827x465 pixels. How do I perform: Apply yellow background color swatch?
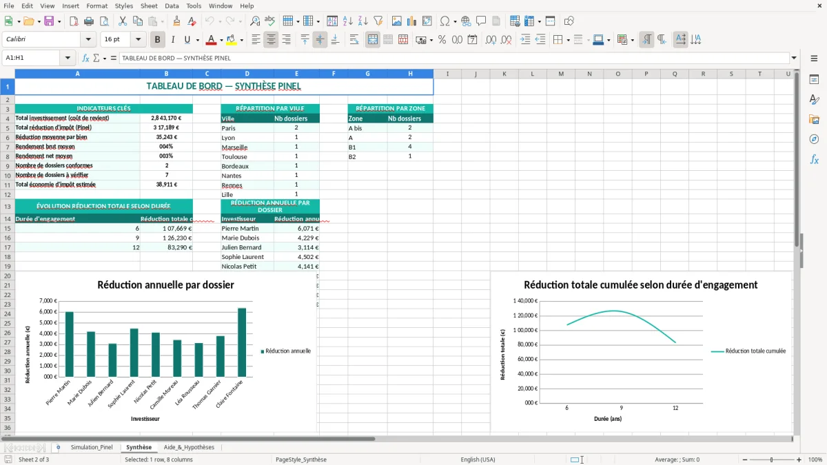pos(232,40)
